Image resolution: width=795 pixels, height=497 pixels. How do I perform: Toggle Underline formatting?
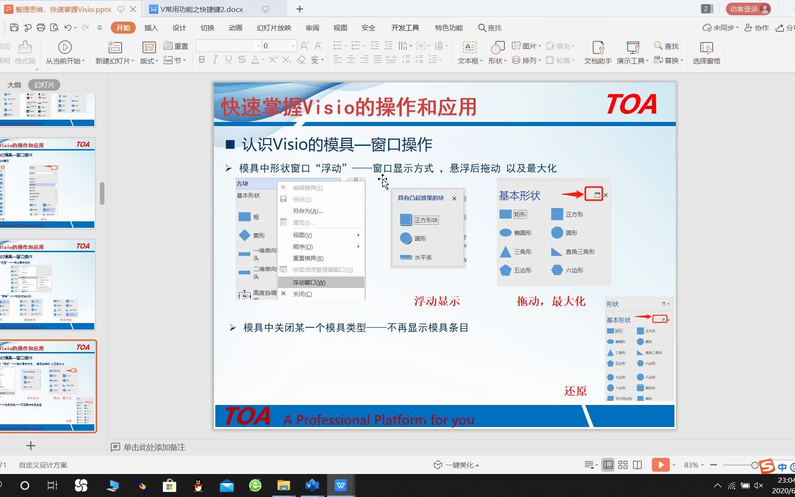coord(228,60)
